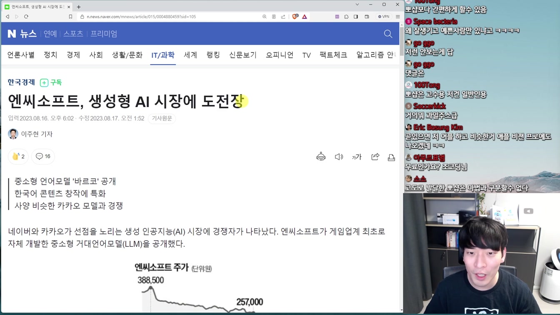Viewport: 560px width, 315px height.
Task: Click chat username Eric Bosung Kim
Action: [438, 127]
